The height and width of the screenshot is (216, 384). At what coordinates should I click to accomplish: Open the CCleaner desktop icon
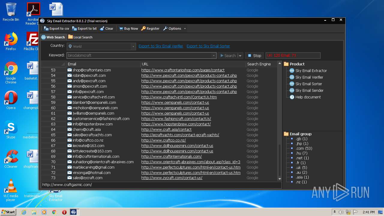point(11,159)
